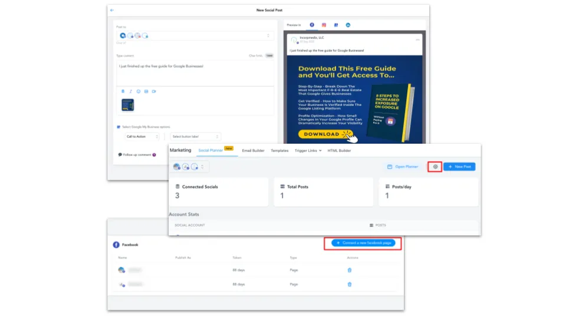The image size is (566, 318).
Task: Add image attachment in post editor
Action: [146, 91]
